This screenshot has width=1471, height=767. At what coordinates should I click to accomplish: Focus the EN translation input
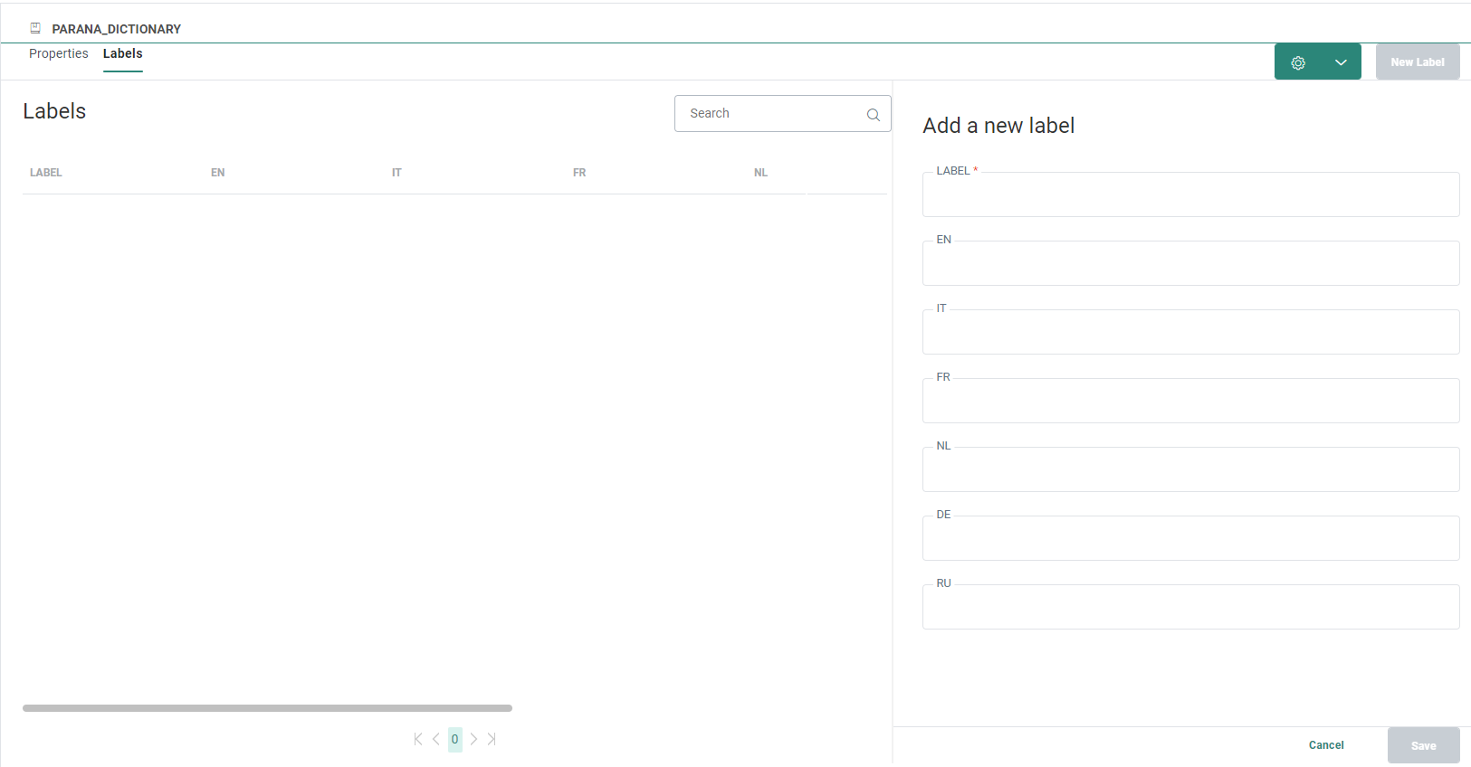coord(1190,264)
